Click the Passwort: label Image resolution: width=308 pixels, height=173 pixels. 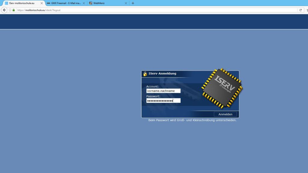(x=153, y=96)
